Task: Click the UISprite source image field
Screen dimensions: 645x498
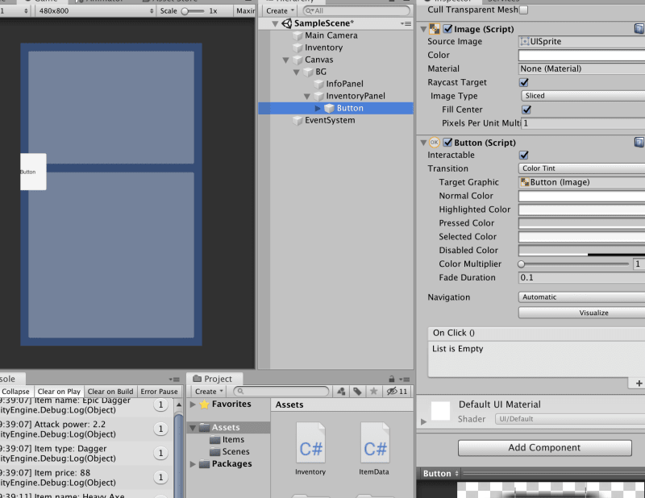Action: coord(581,41)
